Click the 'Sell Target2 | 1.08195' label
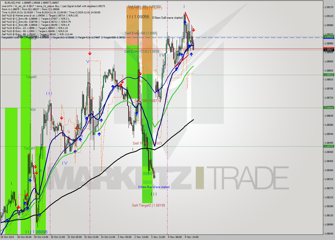This screenshot has height=240, width=335. [148, 205]
